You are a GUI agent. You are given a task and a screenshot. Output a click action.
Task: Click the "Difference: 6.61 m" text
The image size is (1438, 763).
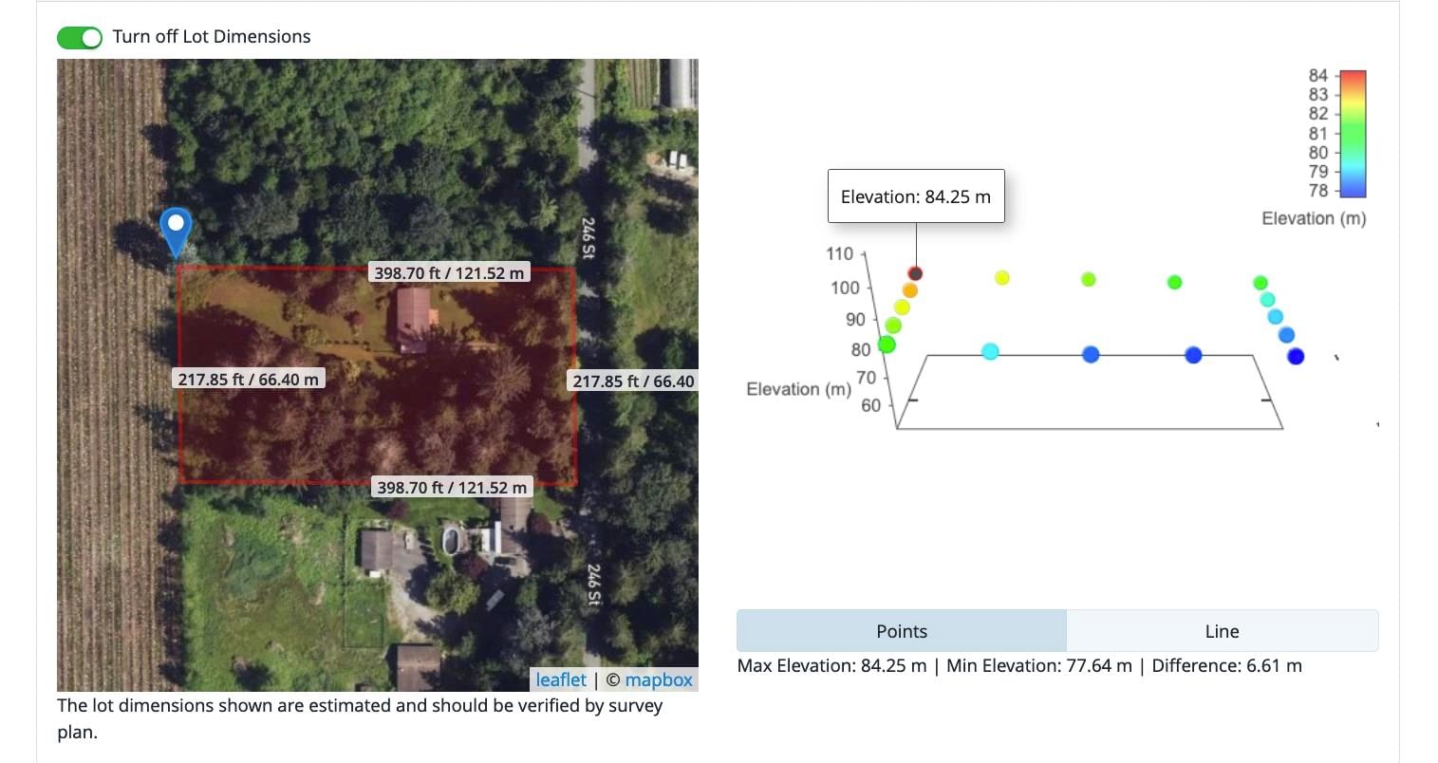[1227, 665]
